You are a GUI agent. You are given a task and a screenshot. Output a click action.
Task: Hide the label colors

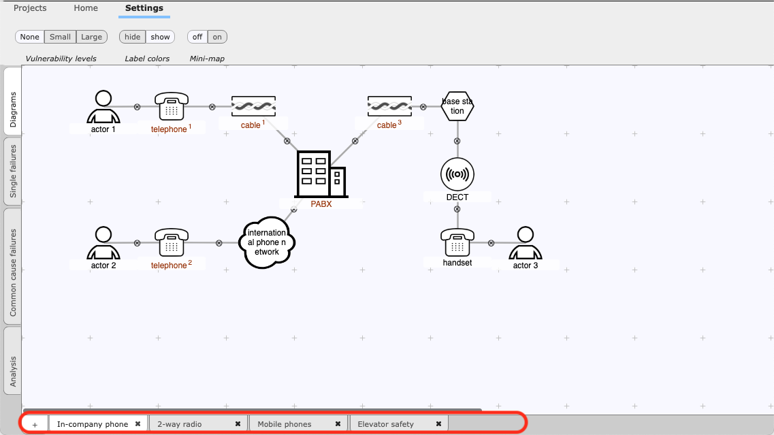click(132, 37)
